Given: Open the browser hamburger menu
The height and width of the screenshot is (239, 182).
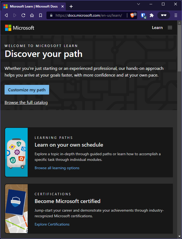Looking at the screenshot, I should (176, 15).
